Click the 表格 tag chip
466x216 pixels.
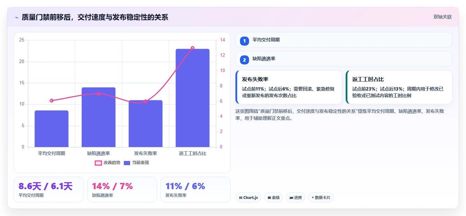tap(273, 198)
